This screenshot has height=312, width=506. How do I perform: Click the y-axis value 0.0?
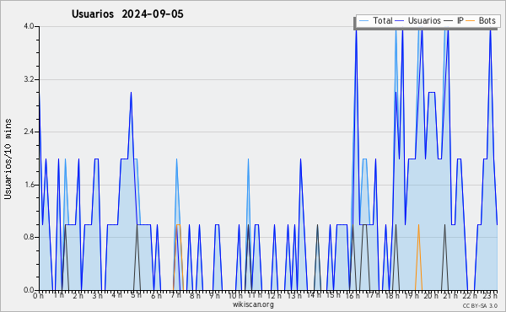tap(30, 290)
